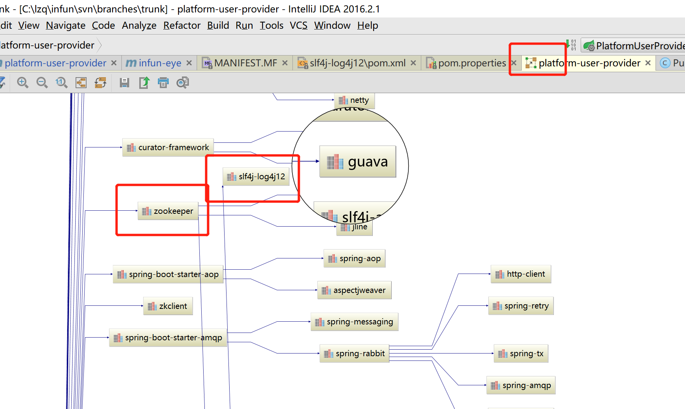Close the blue-titled platform-user-provider tab
The width and height of the screenshot is (685, 409).
pos(114,63)
